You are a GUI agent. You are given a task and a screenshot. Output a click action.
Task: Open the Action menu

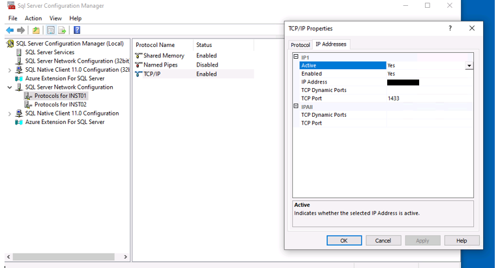33,18
